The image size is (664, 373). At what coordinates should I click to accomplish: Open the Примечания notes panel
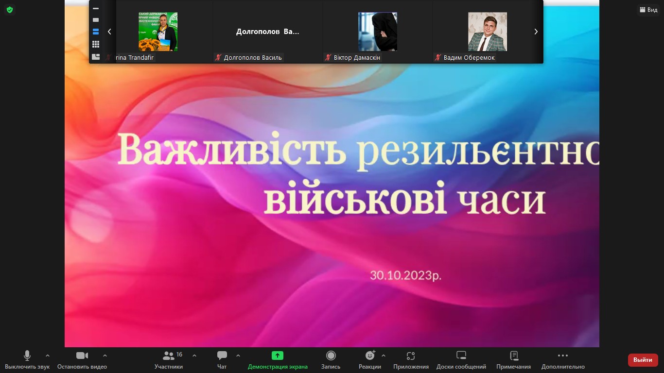coord(513,360)
